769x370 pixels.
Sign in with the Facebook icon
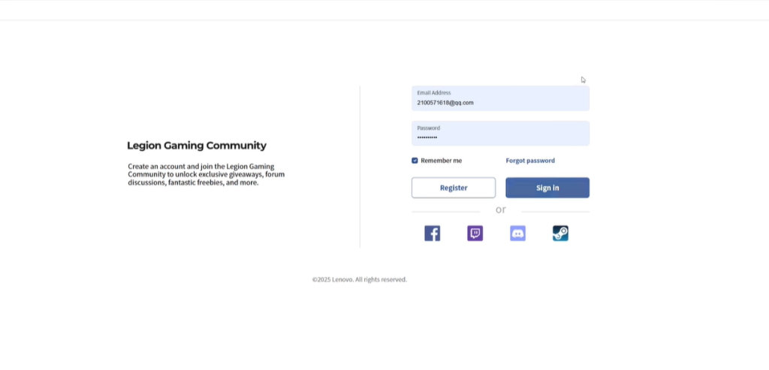coord(432,233)
